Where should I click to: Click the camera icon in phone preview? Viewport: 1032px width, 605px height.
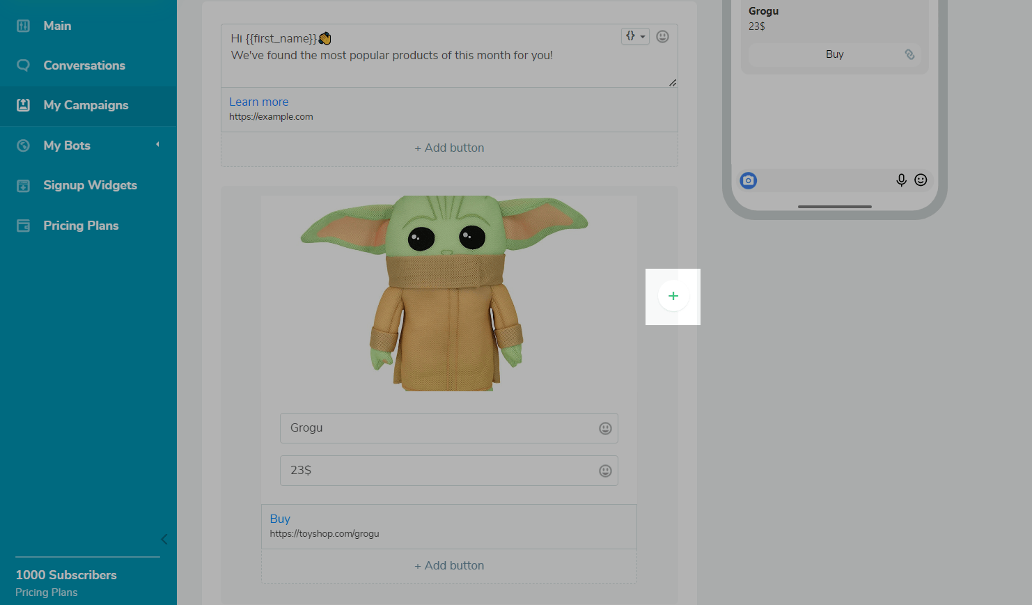click(x=748, y=180)
